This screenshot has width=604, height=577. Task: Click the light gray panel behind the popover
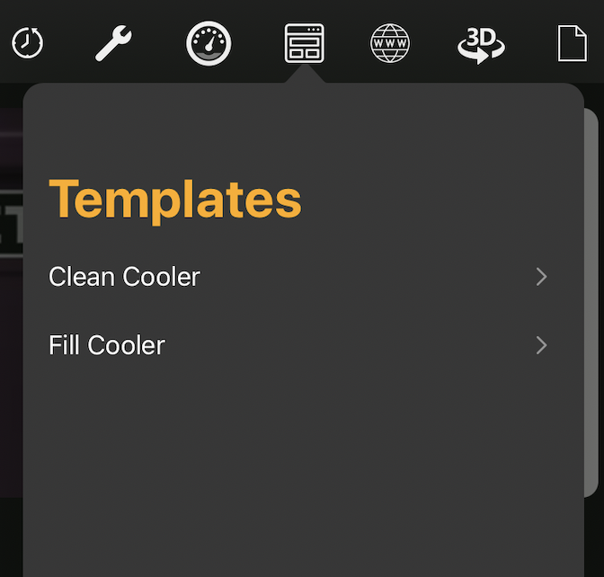click(591, 302)
